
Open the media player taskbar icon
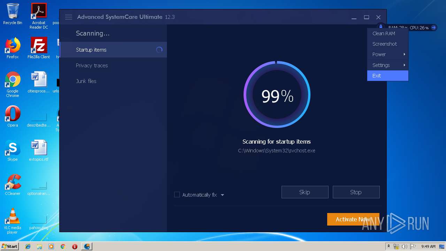[x=51, y=246]
